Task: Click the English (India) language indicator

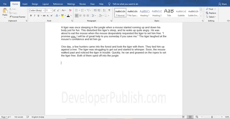Action: 38,117
